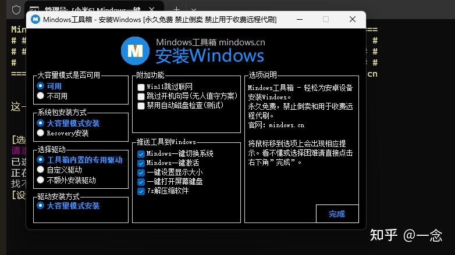The image size is (455, 255).
Task: Select 自定义驱动 radio option
Action: (59, 170)
